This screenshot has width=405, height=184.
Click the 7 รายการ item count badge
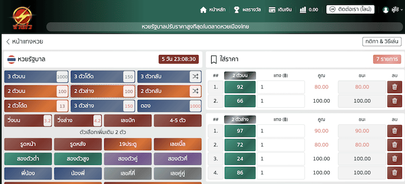click(x=387, y=59)
